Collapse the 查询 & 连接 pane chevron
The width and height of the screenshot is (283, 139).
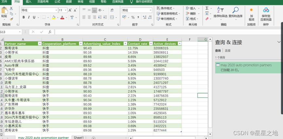coord(279,42)
